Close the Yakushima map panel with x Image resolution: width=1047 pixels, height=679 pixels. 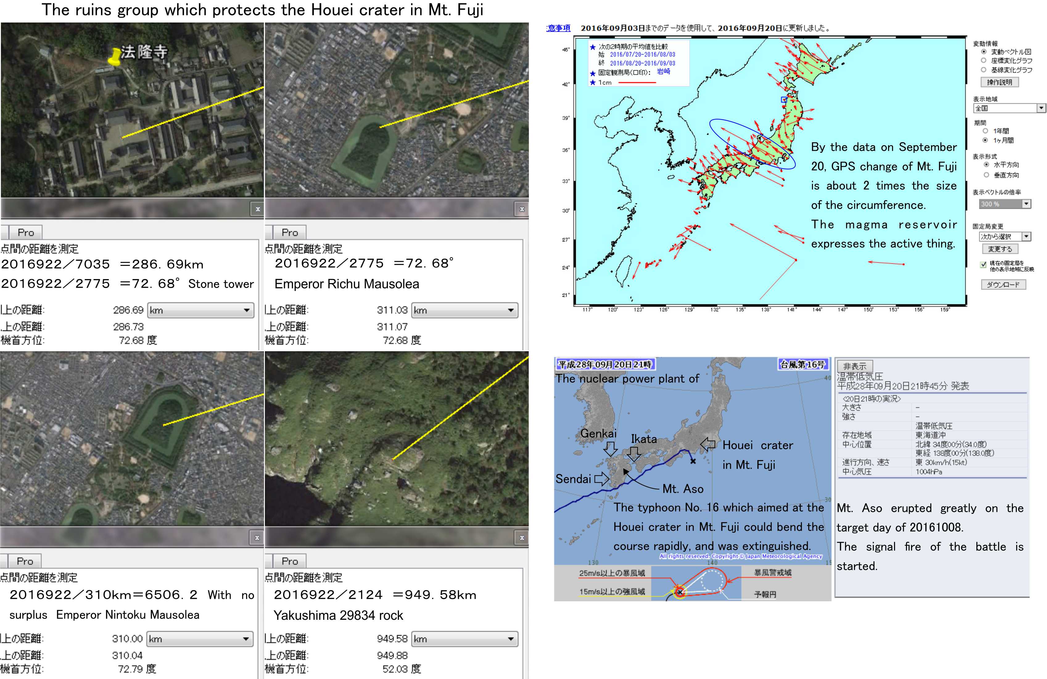522,537
